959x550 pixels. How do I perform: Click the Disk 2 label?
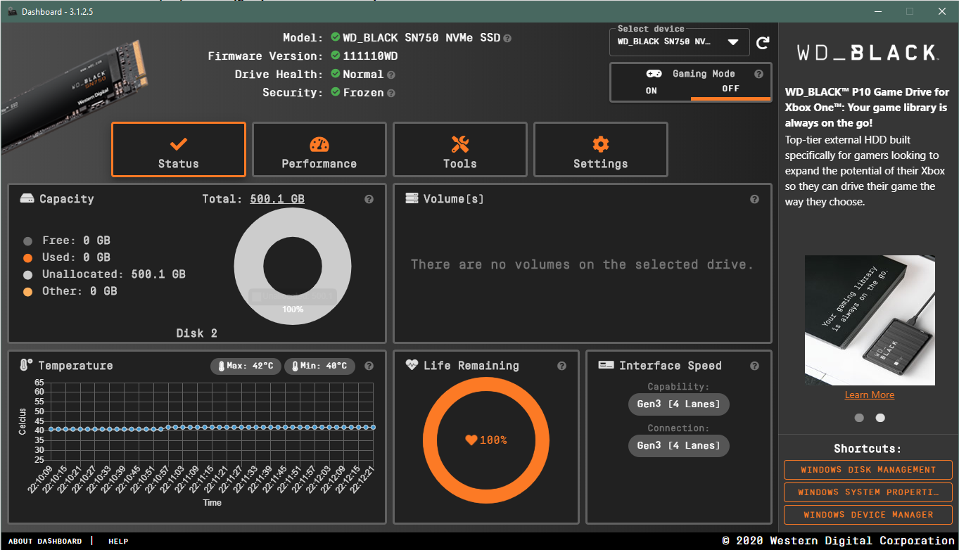point(197,333)
